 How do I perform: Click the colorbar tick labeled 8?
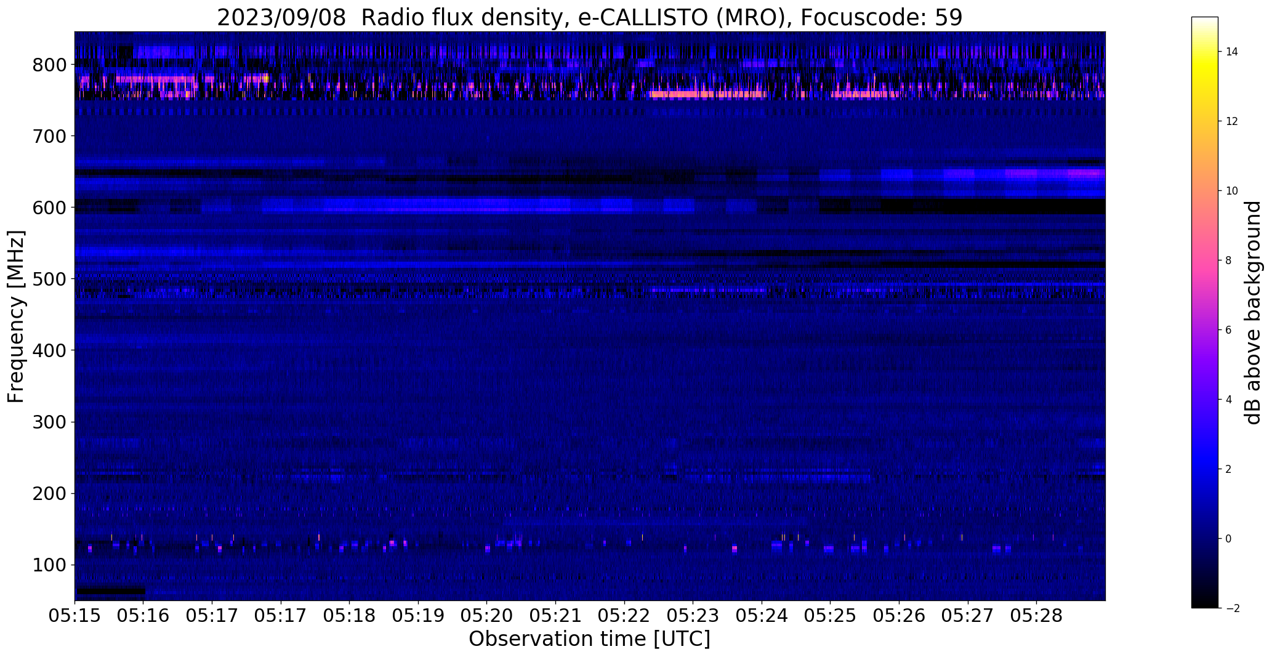[1229, 260]
